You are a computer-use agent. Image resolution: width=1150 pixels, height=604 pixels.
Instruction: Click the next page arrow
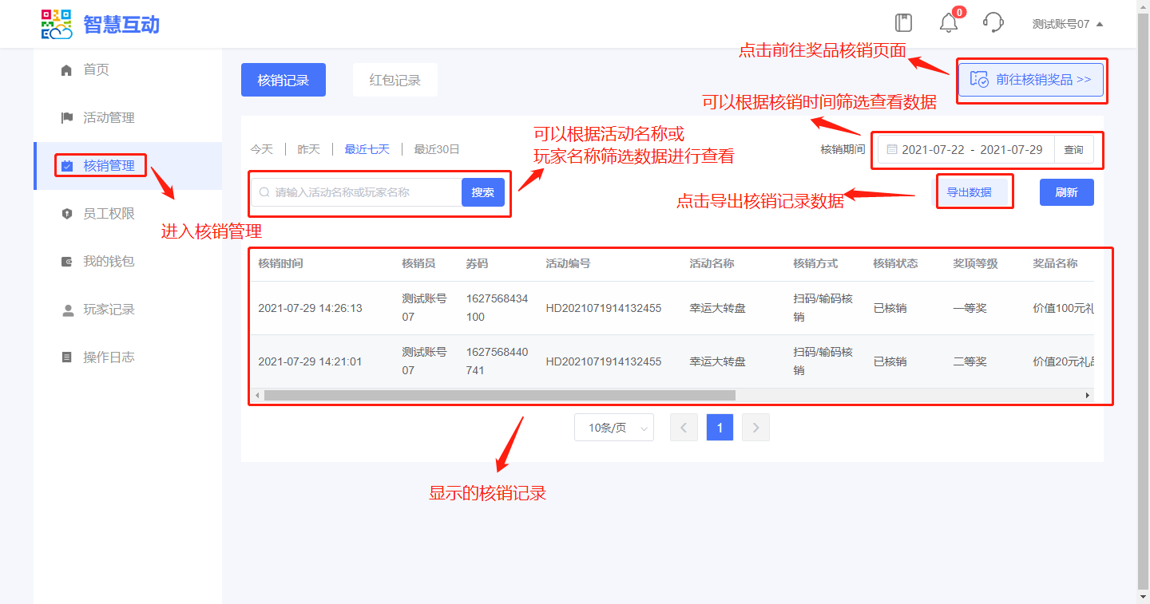tap(755, 428)
